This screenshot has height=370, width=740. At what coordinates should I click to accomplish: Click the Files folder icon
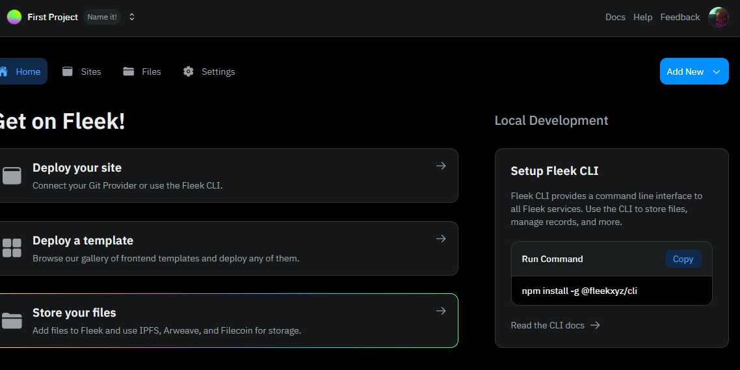coord(128,72)
